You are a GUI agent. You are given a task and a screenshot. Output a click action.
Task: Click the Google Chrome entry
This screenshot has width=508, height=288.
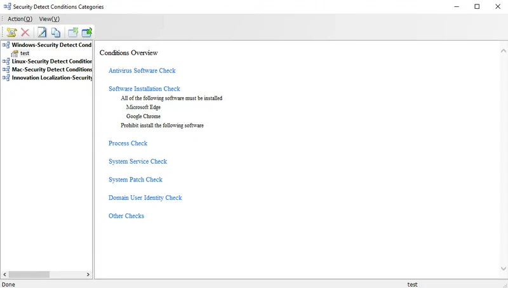pyautogui.click(x=144, y=116)
